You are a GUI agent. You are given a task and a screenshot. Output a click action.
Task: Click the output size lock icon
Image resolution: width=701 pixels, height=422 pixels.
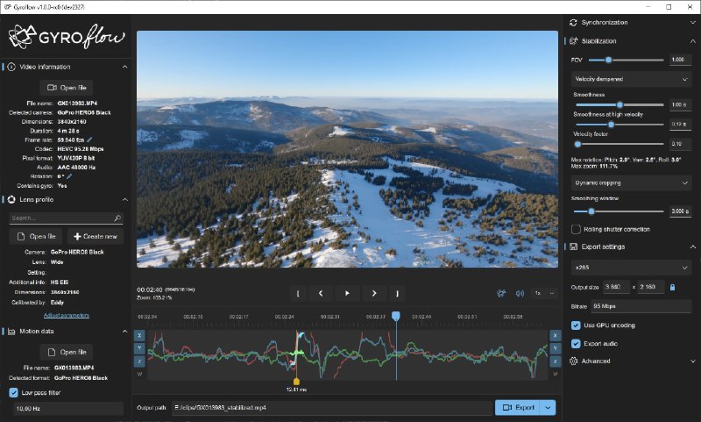click(672, 287)
